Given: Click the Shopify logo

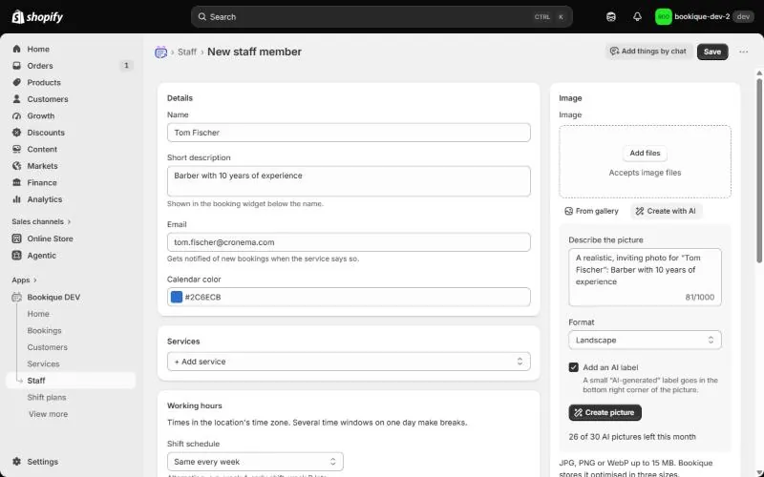Looking at the screenshot, I should pos(37,16).
